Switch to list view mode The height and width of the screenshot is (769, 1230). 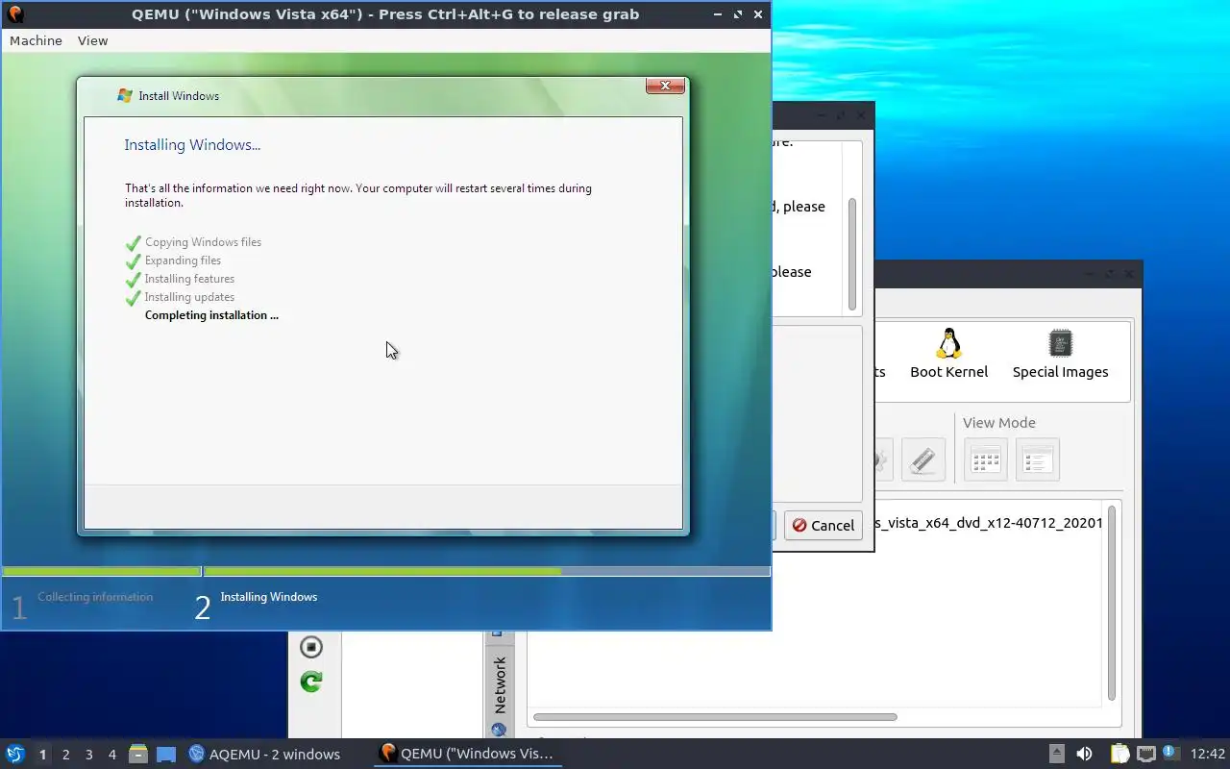point(1037,459)
